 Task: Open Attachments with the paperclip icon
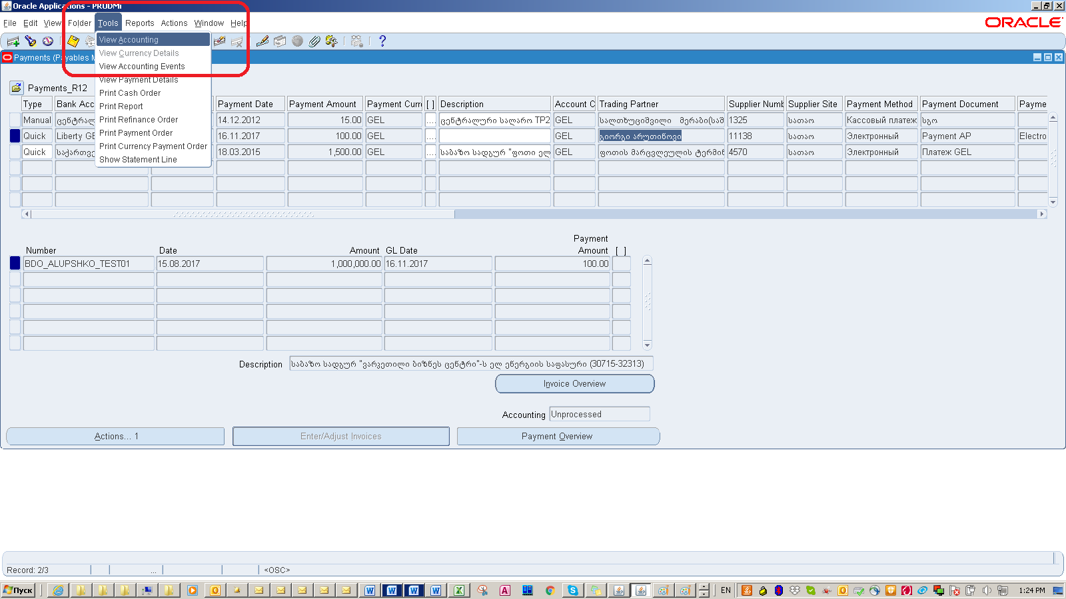coord(314,41)
